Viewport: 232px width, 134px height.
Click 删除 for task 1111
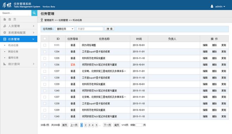tap(214, 45)
